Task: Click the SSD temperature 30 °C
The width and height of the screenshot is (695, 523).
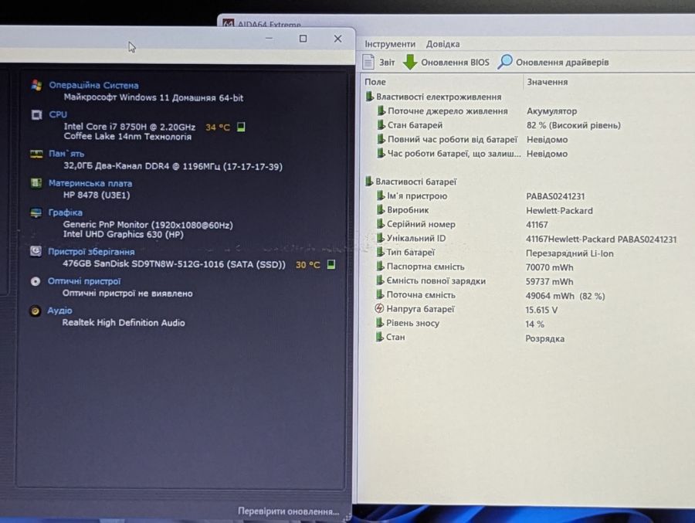Action: coord(307,265)
